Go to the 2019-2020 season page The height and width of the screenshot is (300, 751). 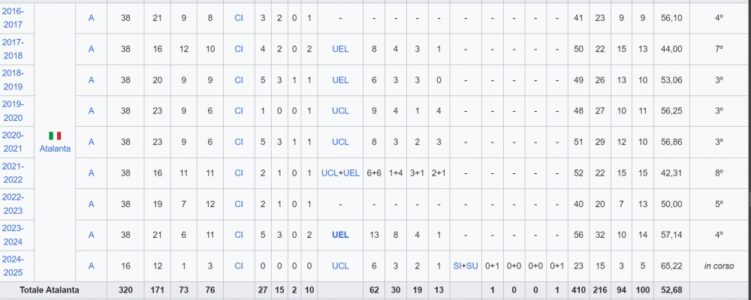point(12,111)
